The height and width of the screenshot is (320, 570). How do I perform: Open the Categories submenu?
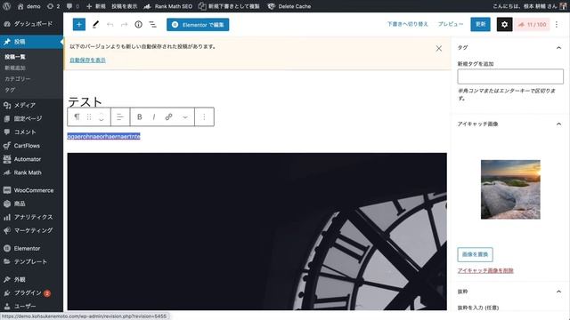(x=18, y=79)
